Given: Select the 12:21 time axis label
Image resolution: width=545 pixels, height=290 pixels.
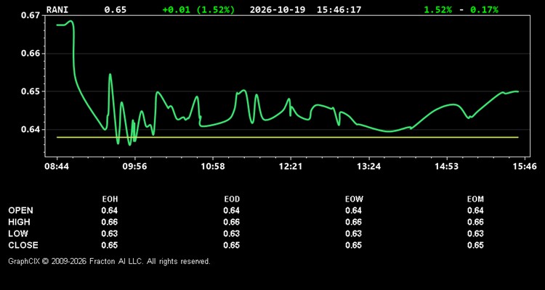Looking at the screenshot, I should (x=291, y=166).
